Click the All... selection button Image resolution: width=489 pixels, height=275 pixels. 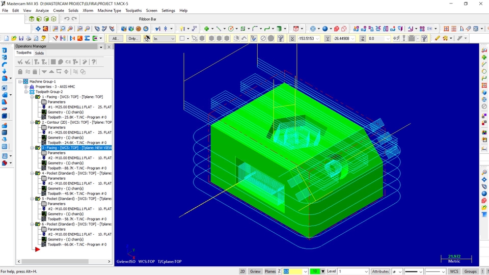coord(116,38)
